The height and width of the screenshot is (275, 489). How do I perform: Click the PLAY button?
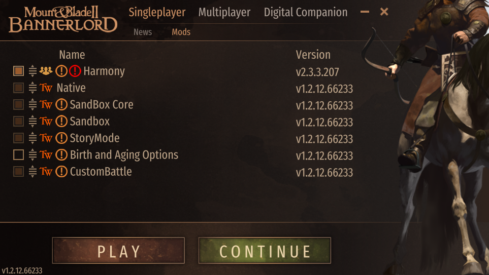[118, 250]
